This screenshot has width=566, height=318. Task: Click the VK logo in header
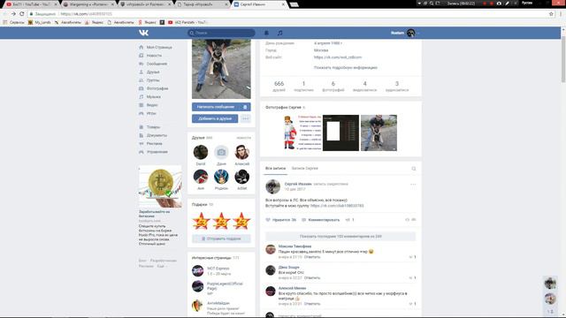pos(143,33)
